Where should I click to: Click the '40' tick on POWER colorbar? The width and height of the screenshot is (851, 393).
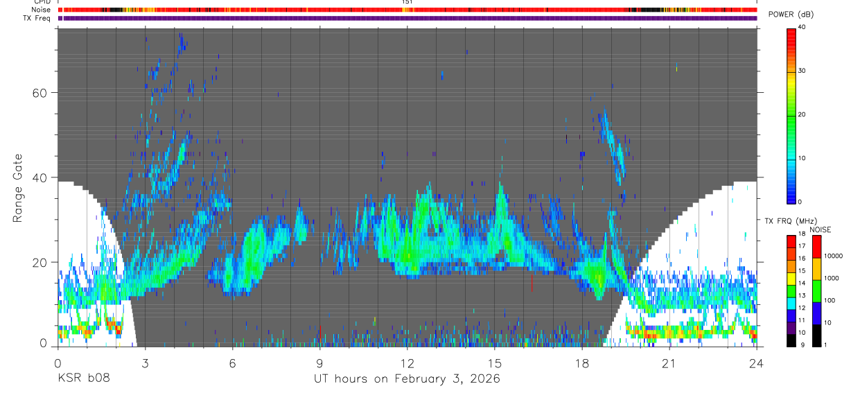tap(802, 27)
